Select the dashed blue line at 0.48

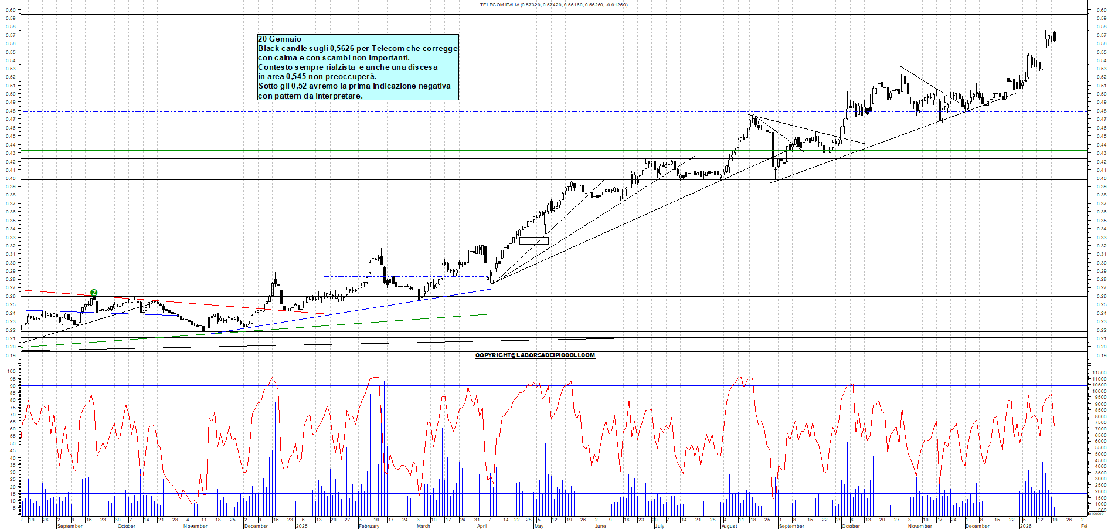pyautogui.click(x=410, y=110)
